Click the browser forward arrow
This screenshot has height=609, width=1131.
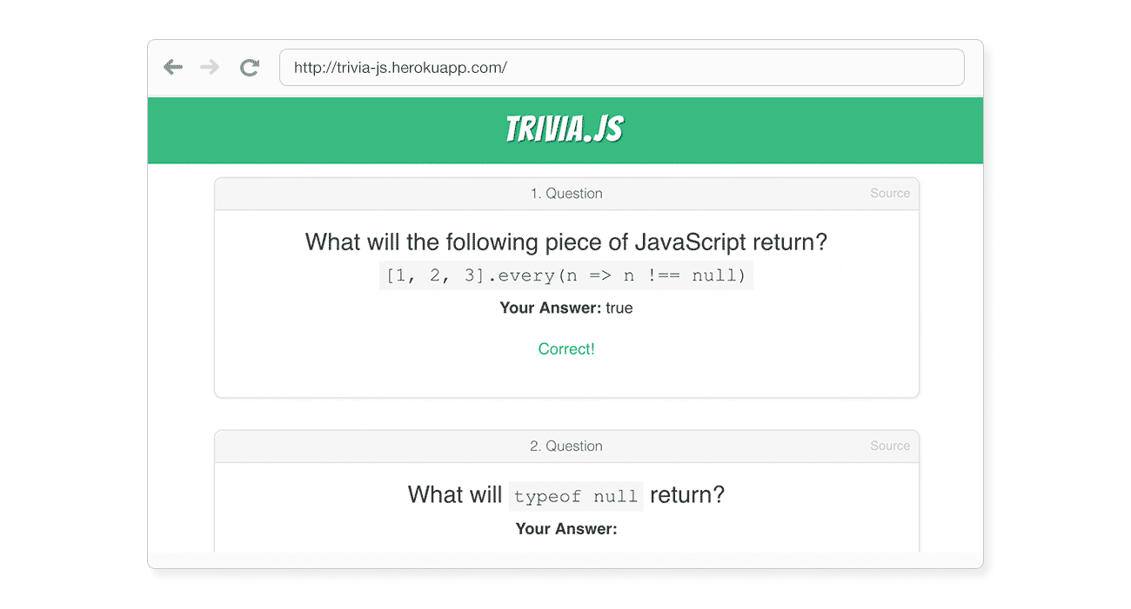coord(210,67)
